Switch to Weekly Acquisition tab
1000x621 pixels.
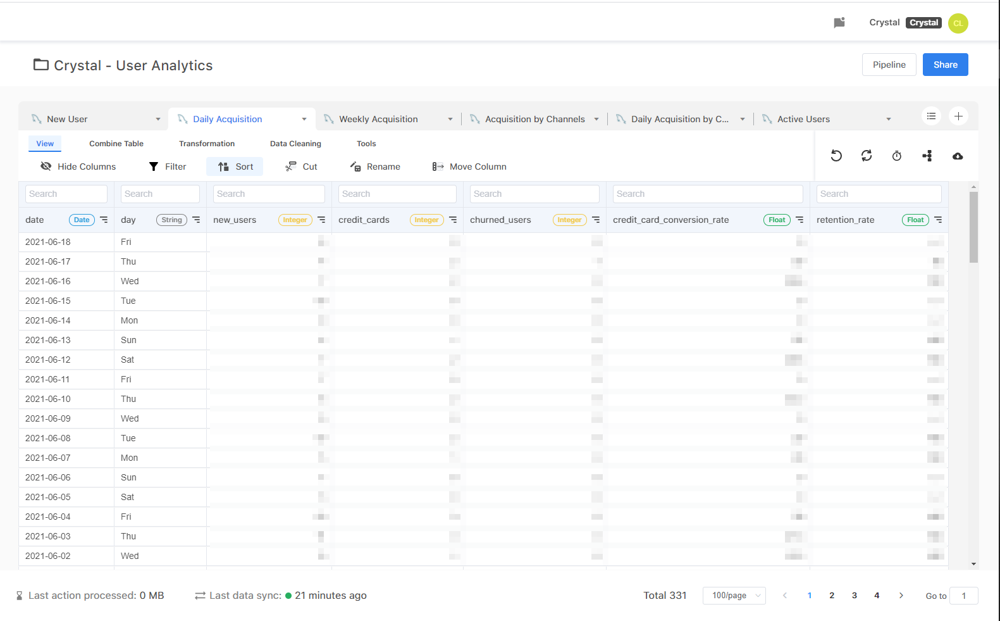coord(378,119)
